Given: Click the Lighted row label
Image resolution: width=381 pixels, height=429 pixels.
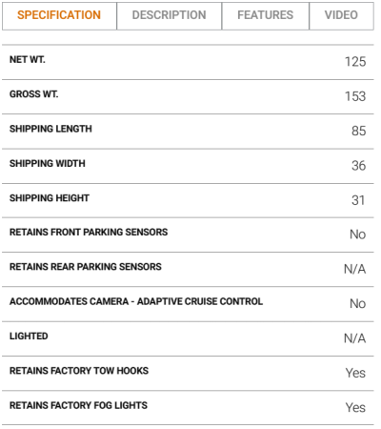Looking at the screenshot, I should point(29,337).
